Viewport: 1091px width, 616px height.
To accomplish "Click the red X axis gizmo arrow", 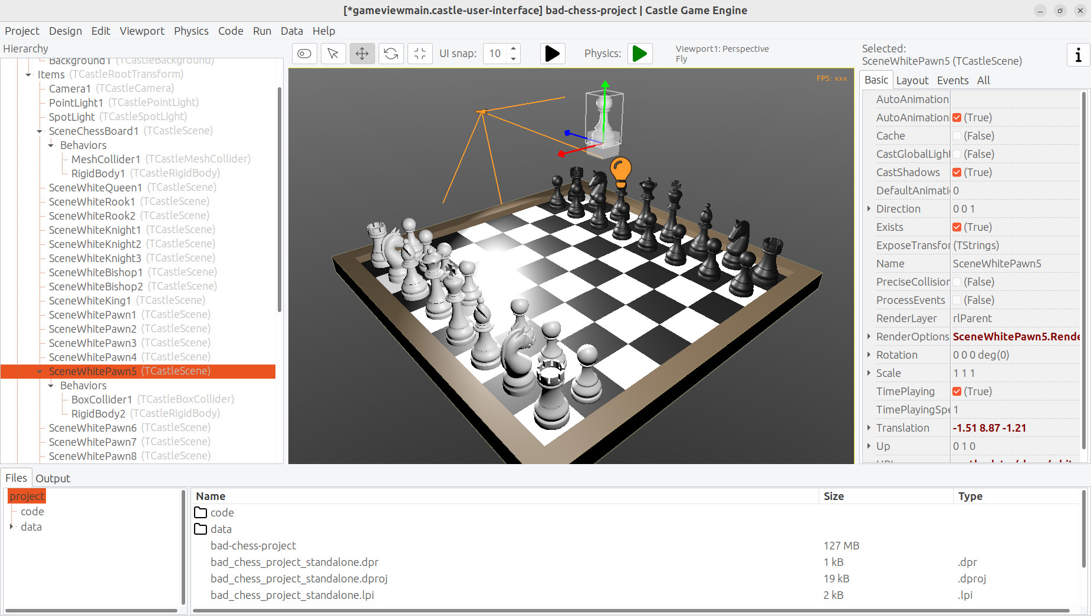I will click(561, 154).
